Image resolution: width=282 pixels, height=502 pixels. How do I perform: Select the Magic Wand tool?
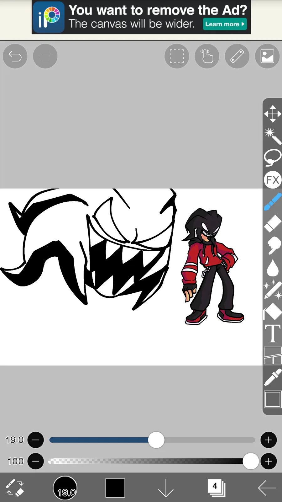click(x=273, y=136)
